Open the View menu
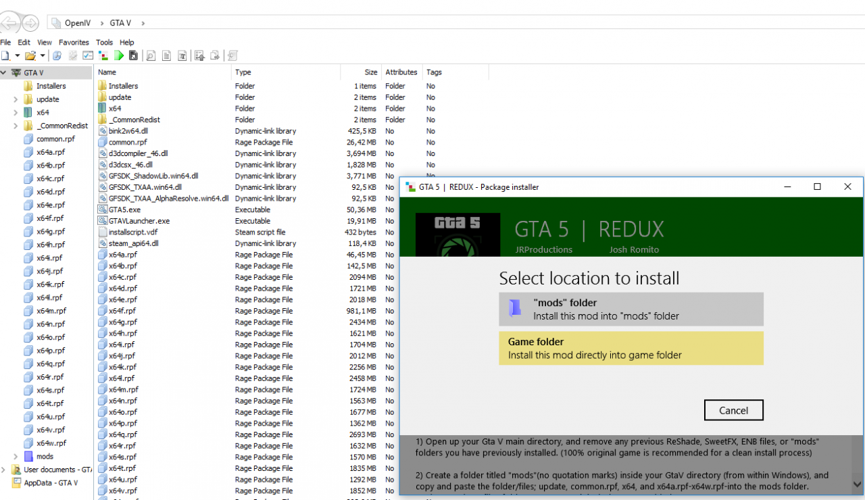The width and height of the screenshot is (865, 500). pos(45,42)
